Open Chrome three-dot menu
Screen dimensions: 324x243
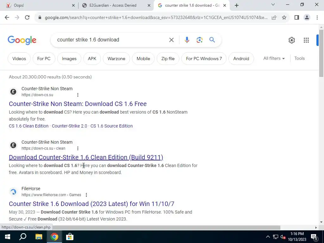click(317, 18)
